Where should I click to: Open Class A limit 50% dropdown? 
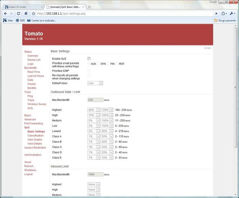(107, 136)
